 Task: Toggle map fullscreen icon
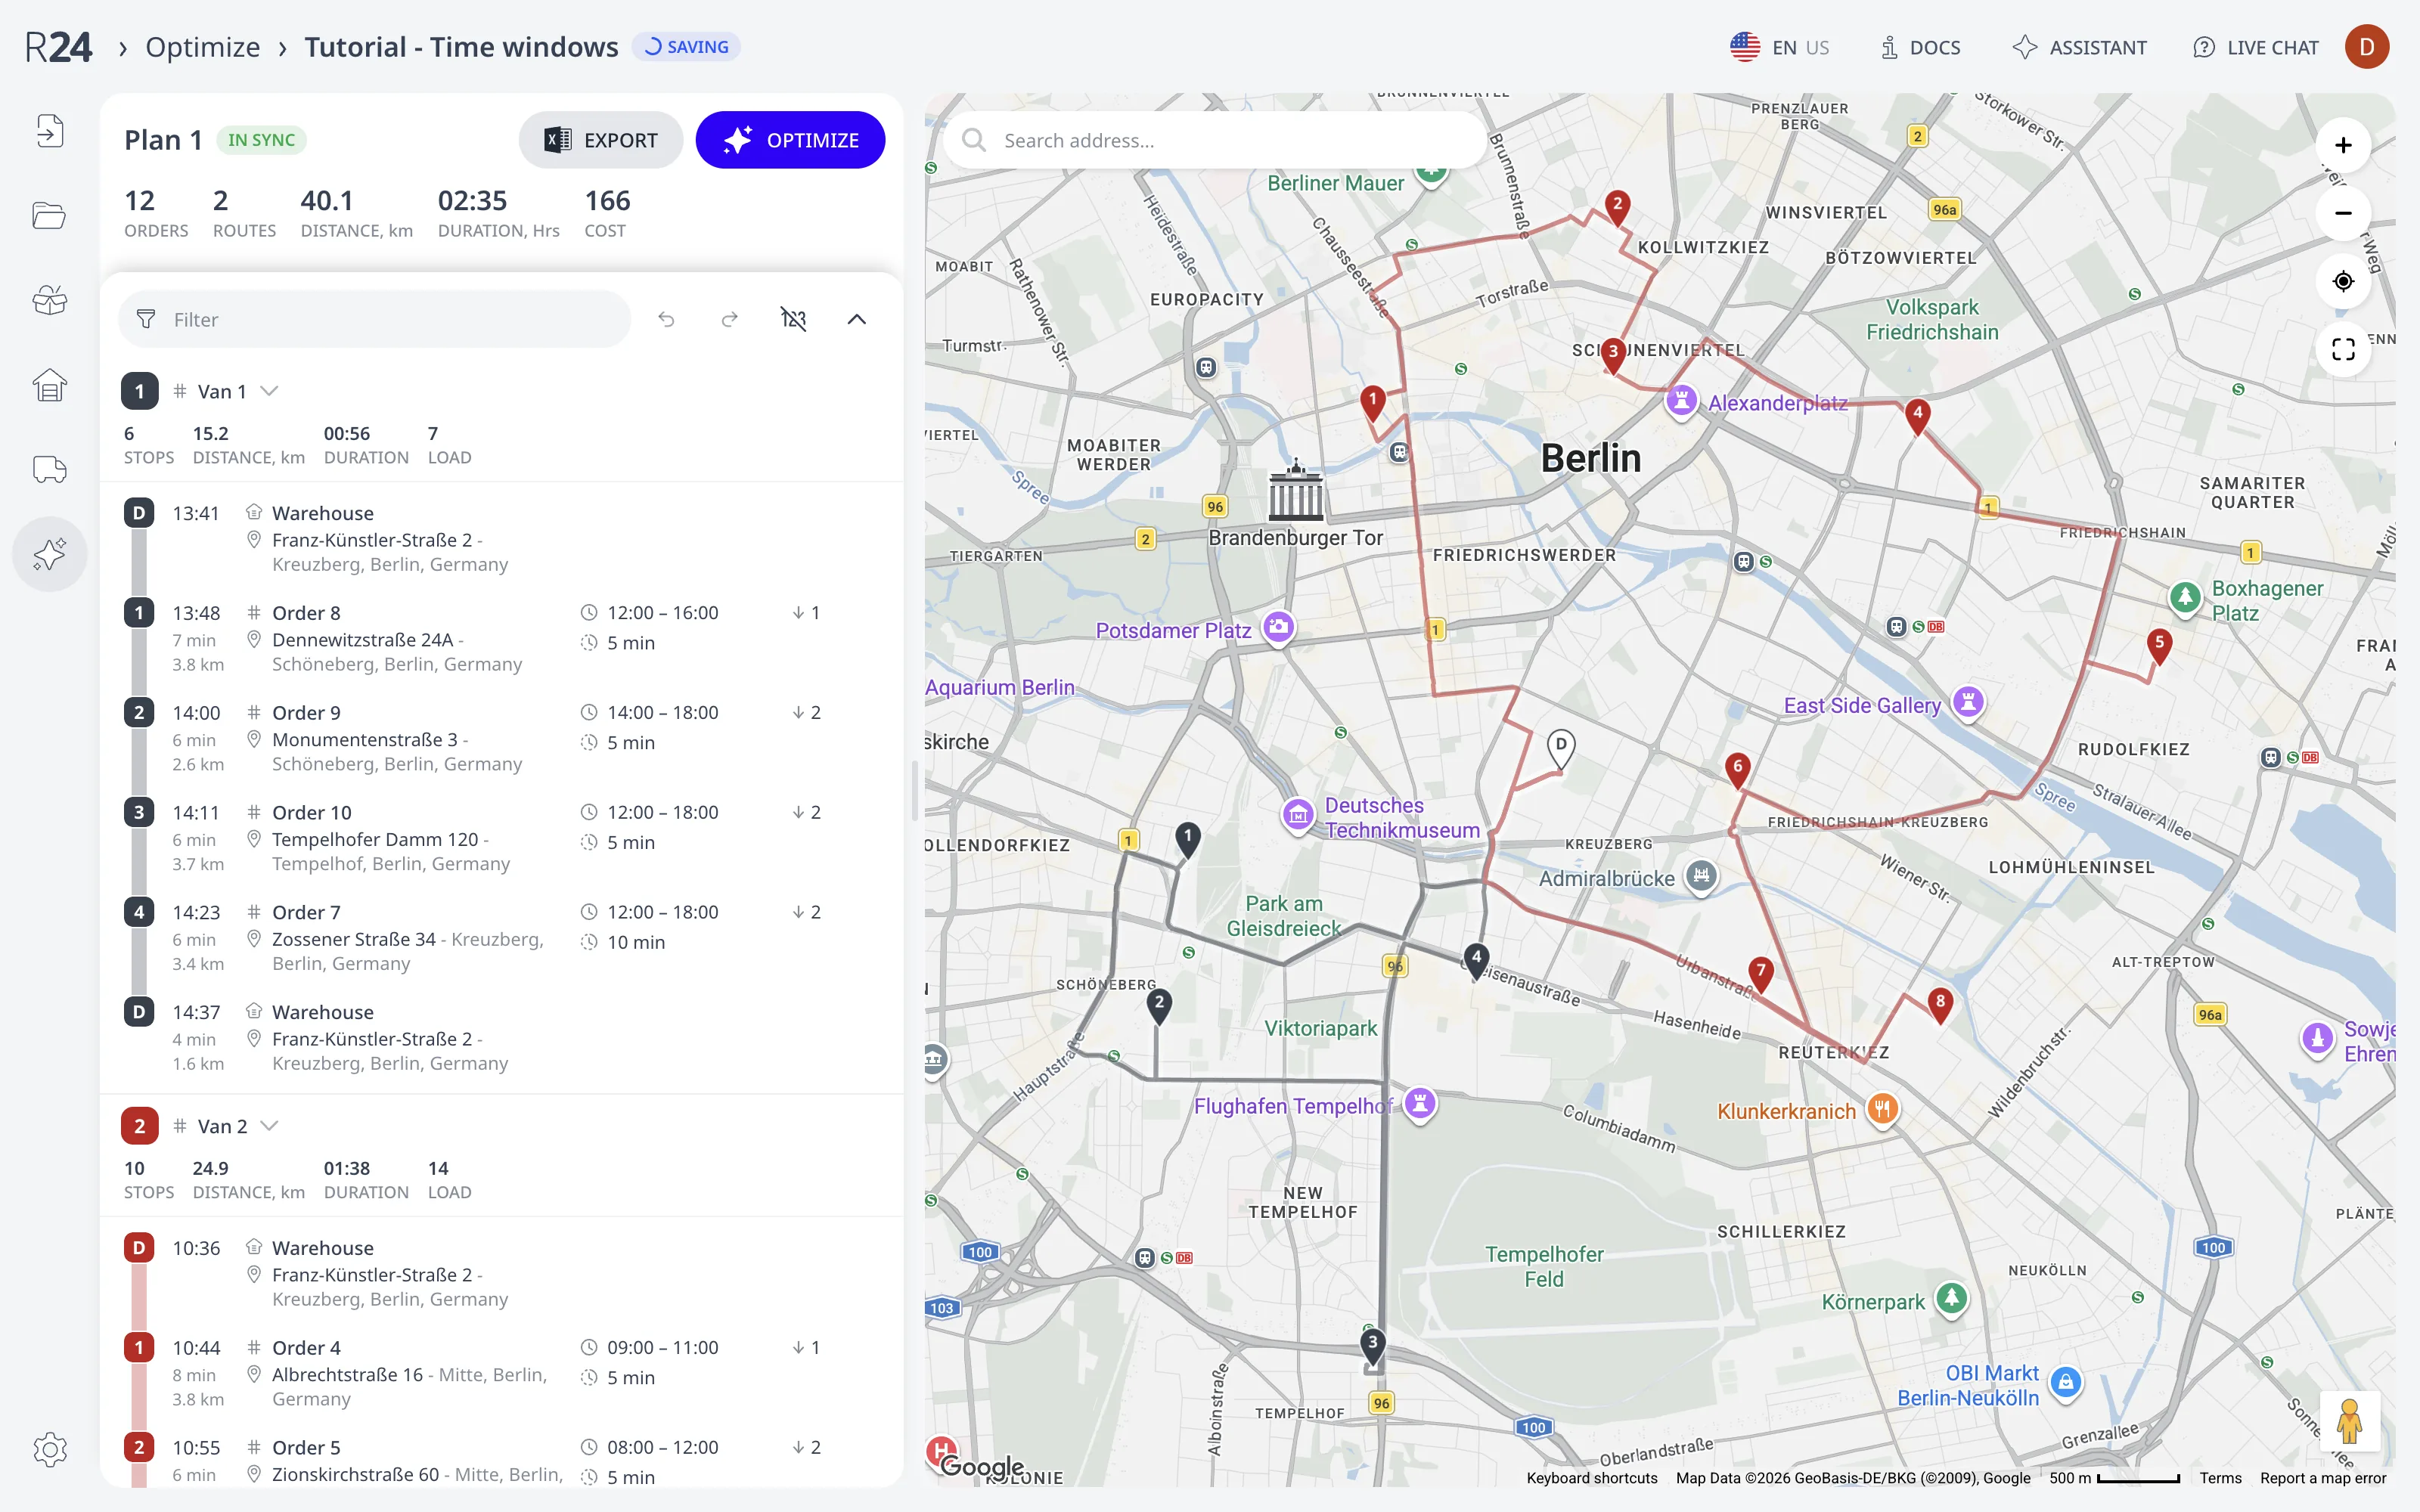point(2343,349)
